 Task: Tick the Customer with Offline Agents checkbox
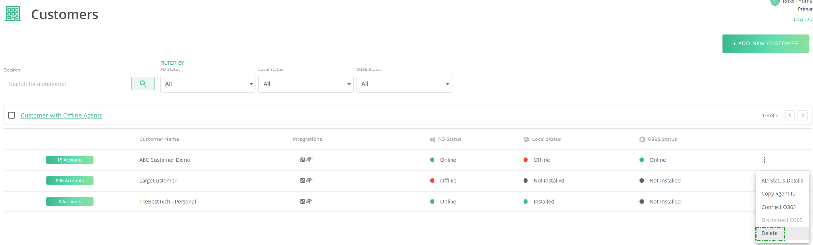[12, 115]
